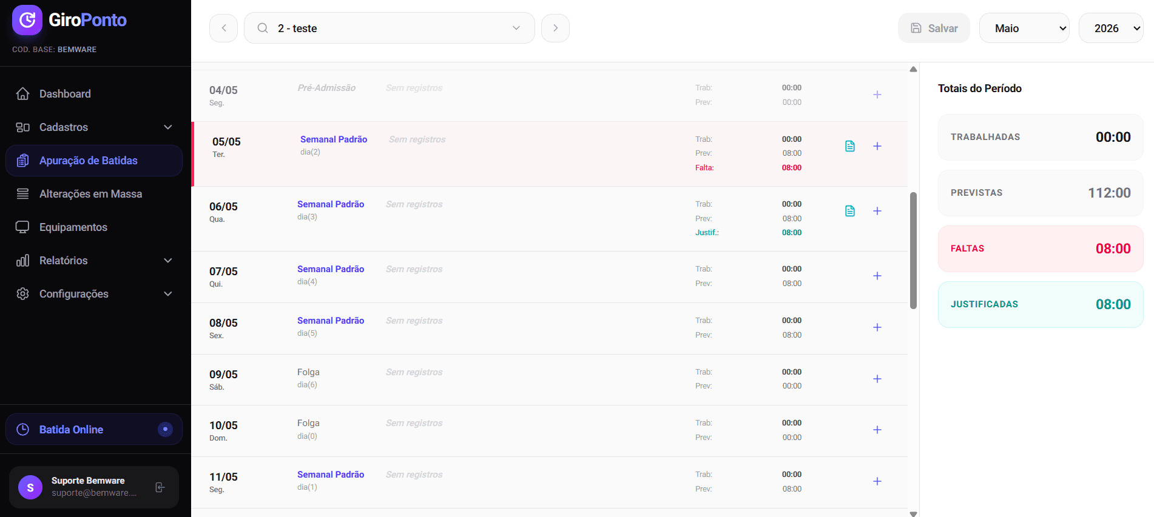The image size is (1154, 517).
Task: Add a record for 06/05 with plus icon
Action: 877,212
